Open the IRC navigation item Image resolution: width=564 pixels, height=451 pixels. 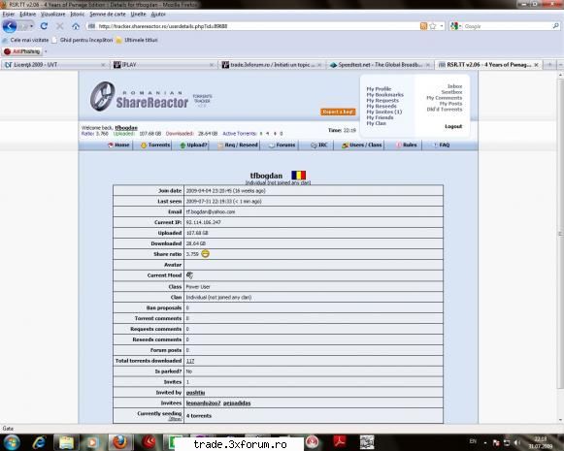coord(319,145)
